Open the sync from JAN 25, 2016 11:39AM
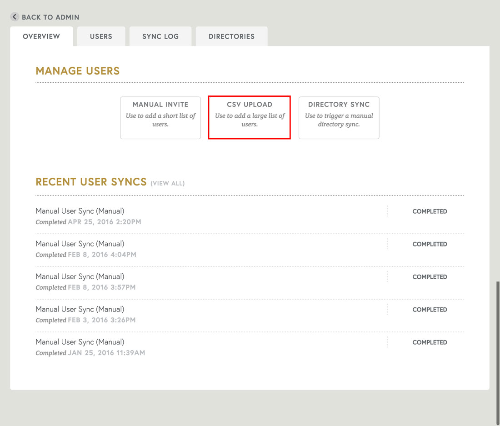The image size is (500, 426). pos(80,341)
